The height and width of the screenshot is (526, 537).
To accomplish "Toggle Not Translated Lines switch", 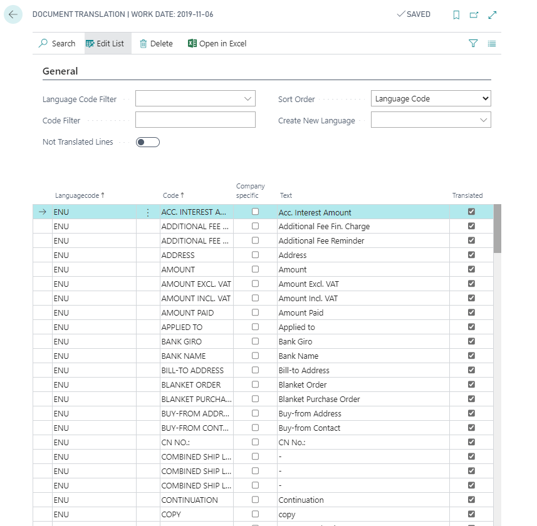I will pos(148,142).
